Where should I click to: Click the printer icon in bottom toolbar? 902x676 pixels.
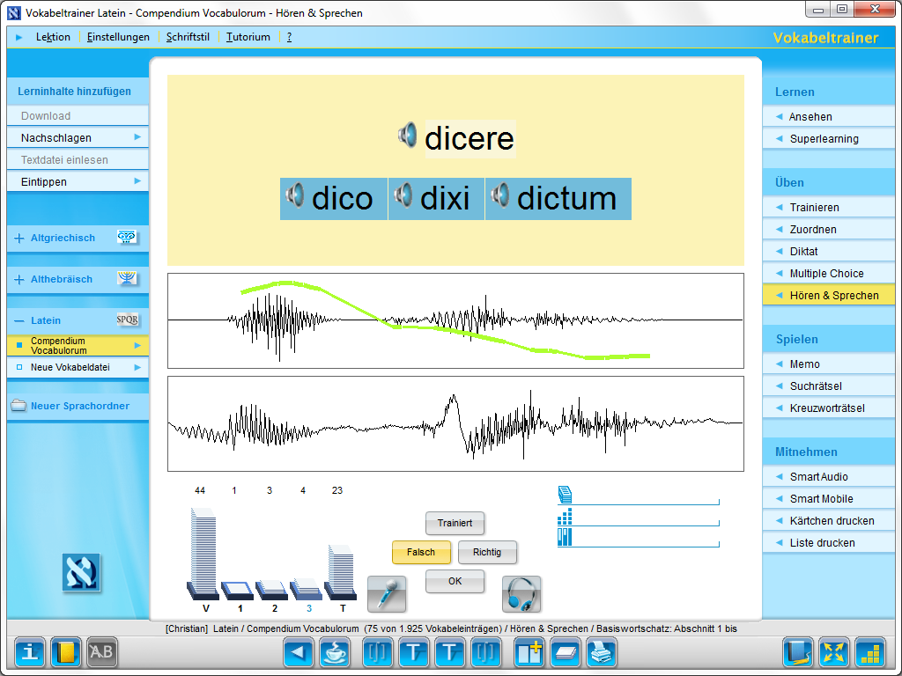[602, 652]
